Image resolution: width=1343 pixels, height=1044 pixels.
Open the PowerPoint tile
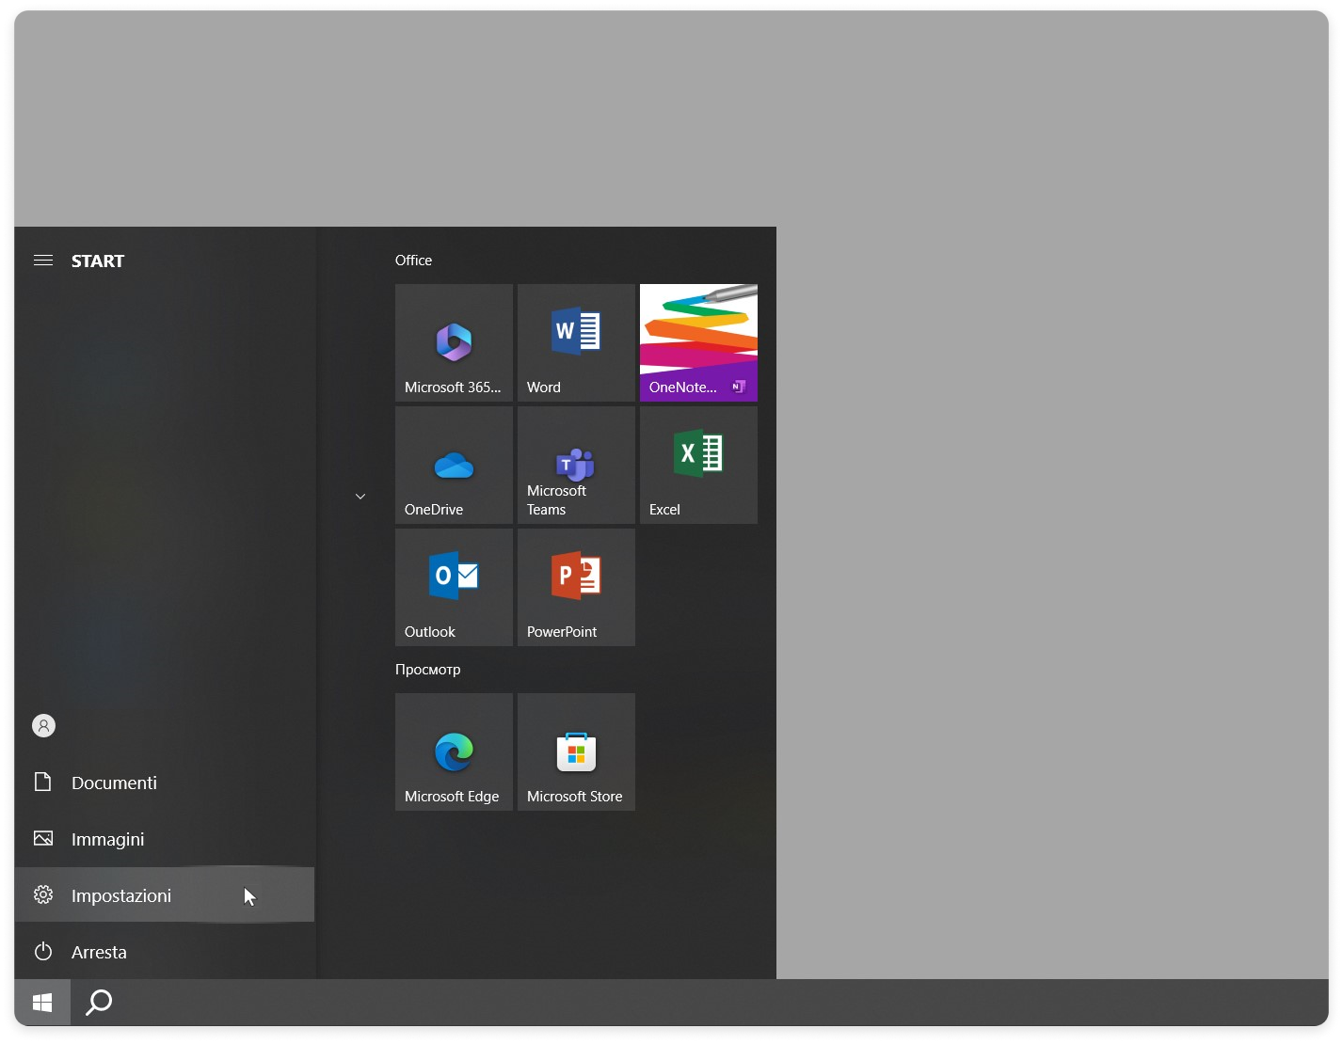(576, 587)
